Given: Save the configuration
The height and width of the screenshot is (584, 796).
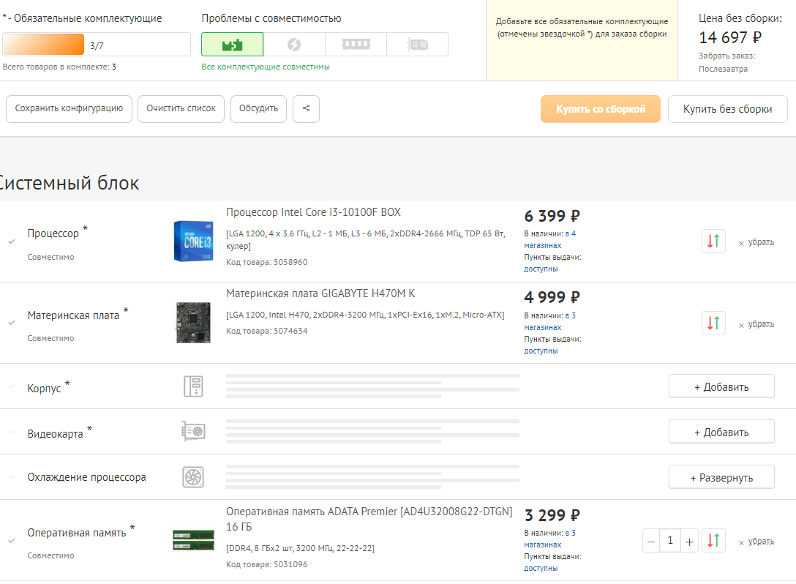Looking at the screenshot, I should point(69,108).
